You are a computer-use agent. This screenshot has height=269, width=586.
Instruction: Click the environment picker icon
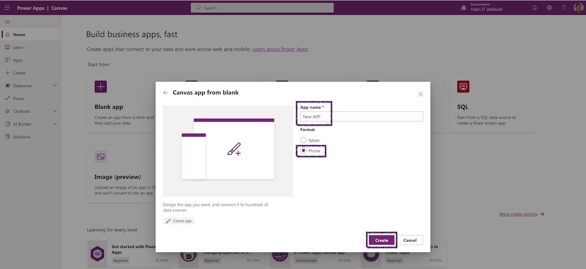coord(464,8)
